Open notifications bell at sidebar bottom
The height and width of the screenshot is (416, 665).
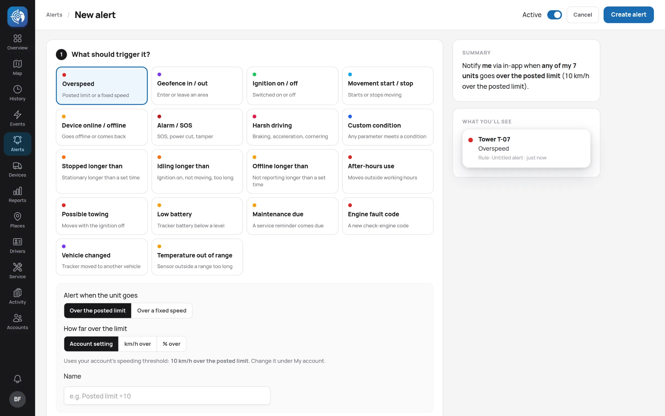[x=17, y=379]
